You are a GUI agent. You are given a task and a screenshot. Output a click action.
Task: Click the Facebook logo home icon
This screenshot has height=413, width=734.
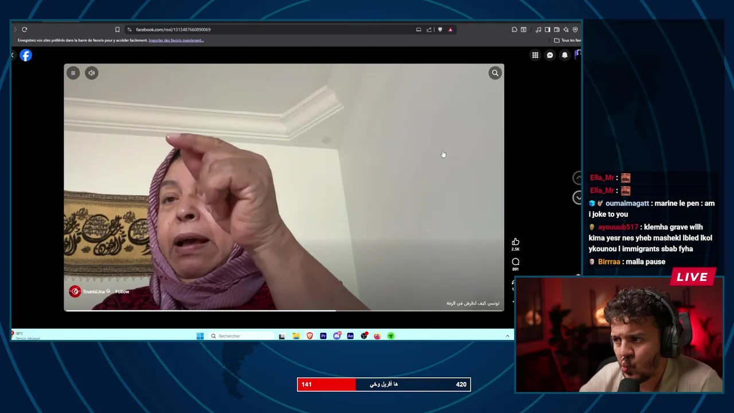point(26,55)
